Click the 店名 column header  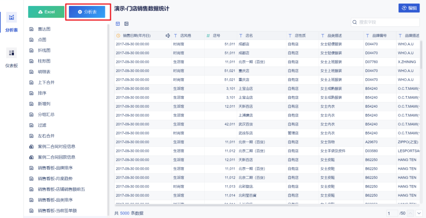click(262, 36)
